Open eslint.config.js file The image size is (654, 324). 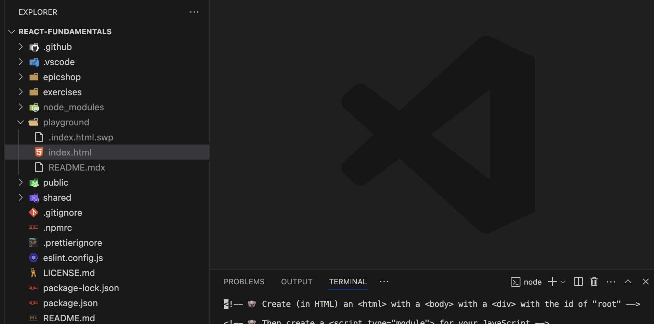(73, 258)
